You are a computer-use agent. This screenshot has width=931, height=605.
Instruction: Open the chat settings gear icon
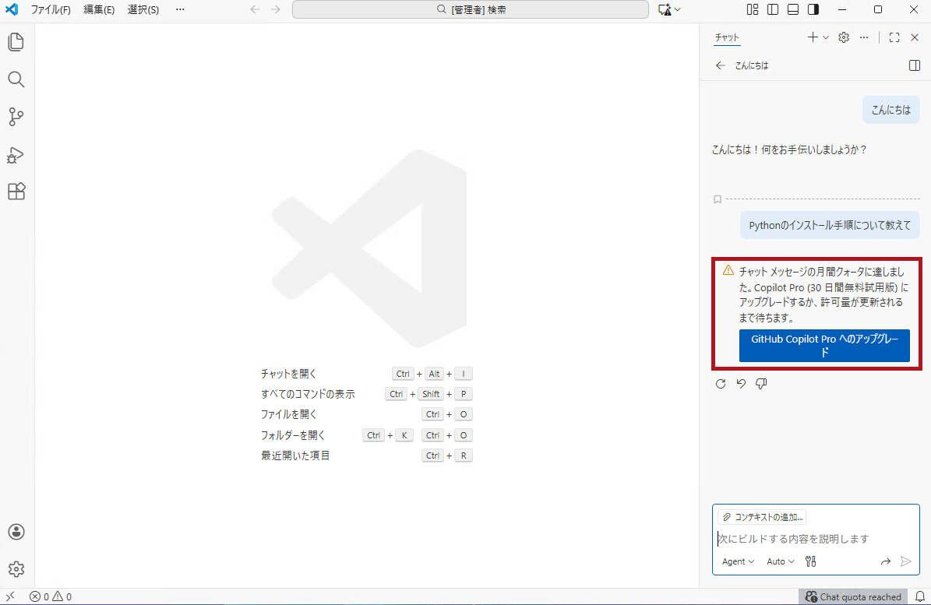pyautogui.click(x=843, y=37)
